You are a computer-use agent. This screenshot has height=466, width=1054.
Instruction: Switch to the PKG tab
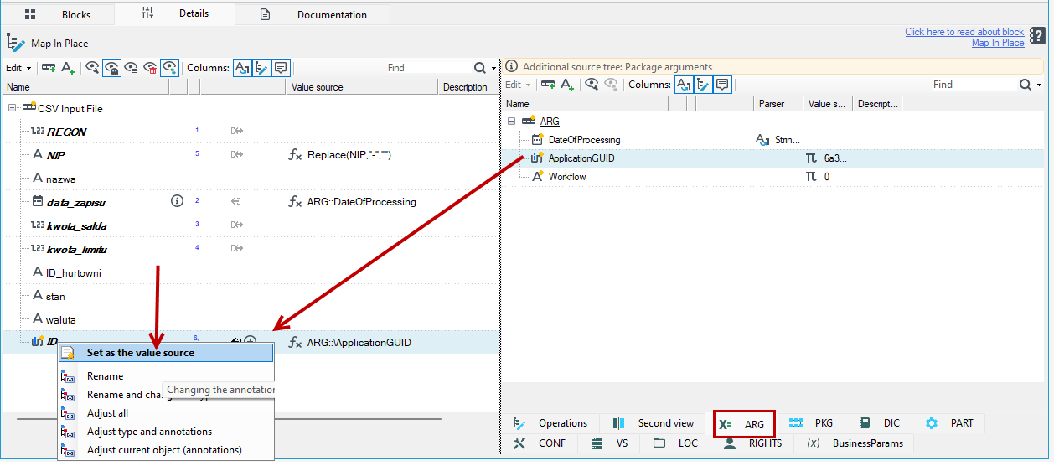[x=811, y=423]
